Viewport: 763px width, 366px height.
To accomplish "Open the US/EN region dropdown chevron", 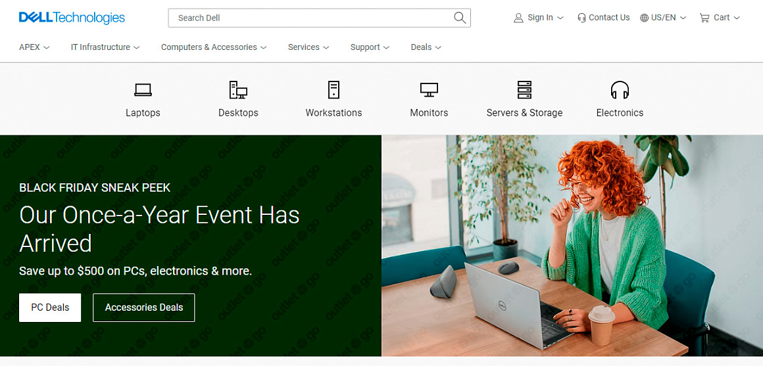I will pos(683,18).
